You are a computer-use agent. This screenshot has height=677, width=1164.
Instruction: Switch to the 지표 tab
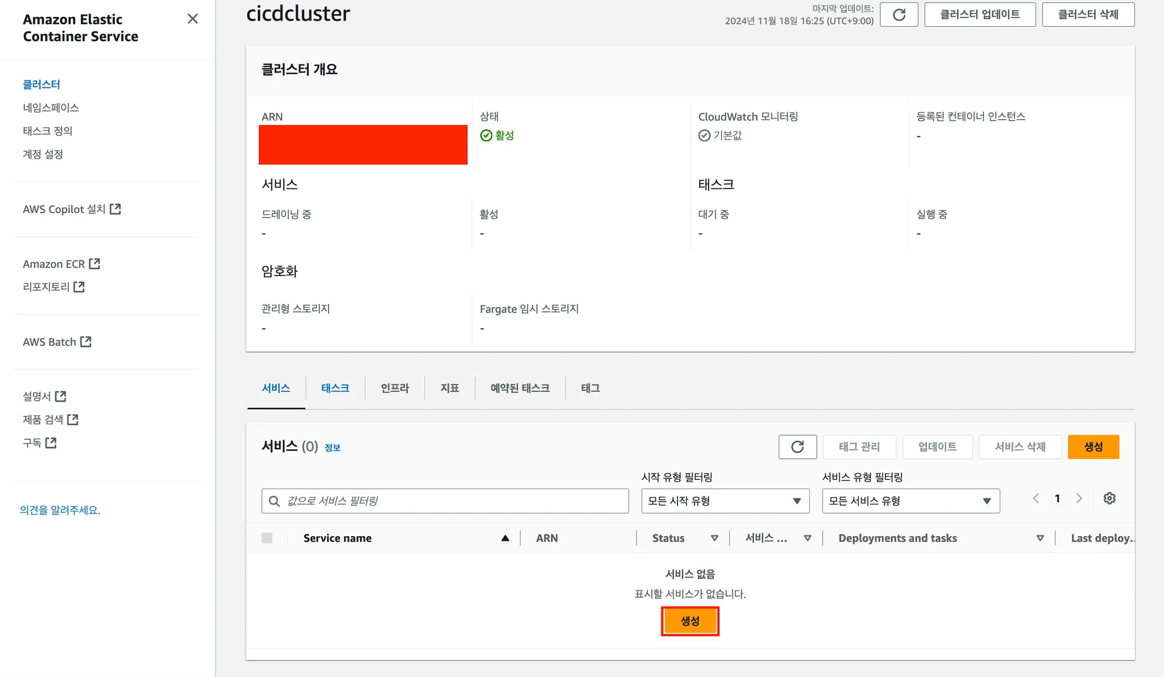pyautogui.click(x=450, y=388)
